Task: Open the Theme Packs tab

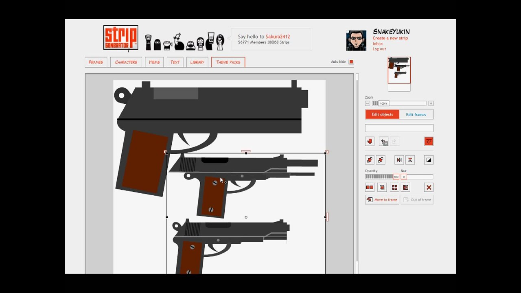Action: pos(228,62)
